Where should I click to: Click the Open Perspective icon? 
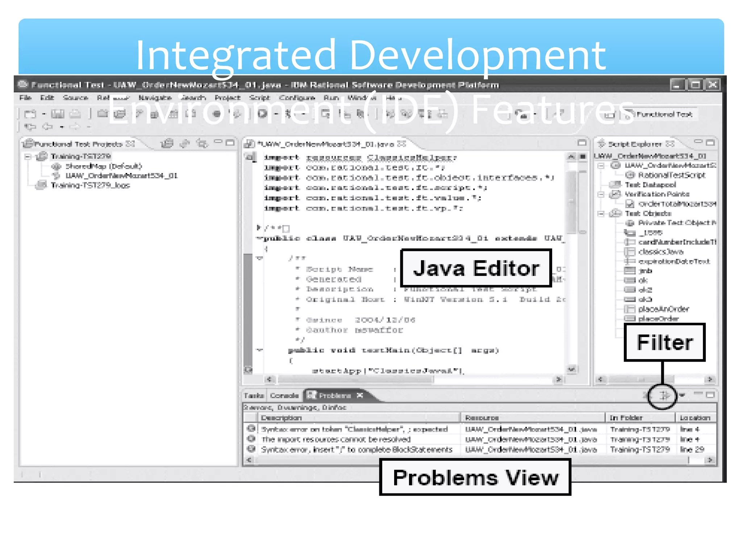pos(610,115)
